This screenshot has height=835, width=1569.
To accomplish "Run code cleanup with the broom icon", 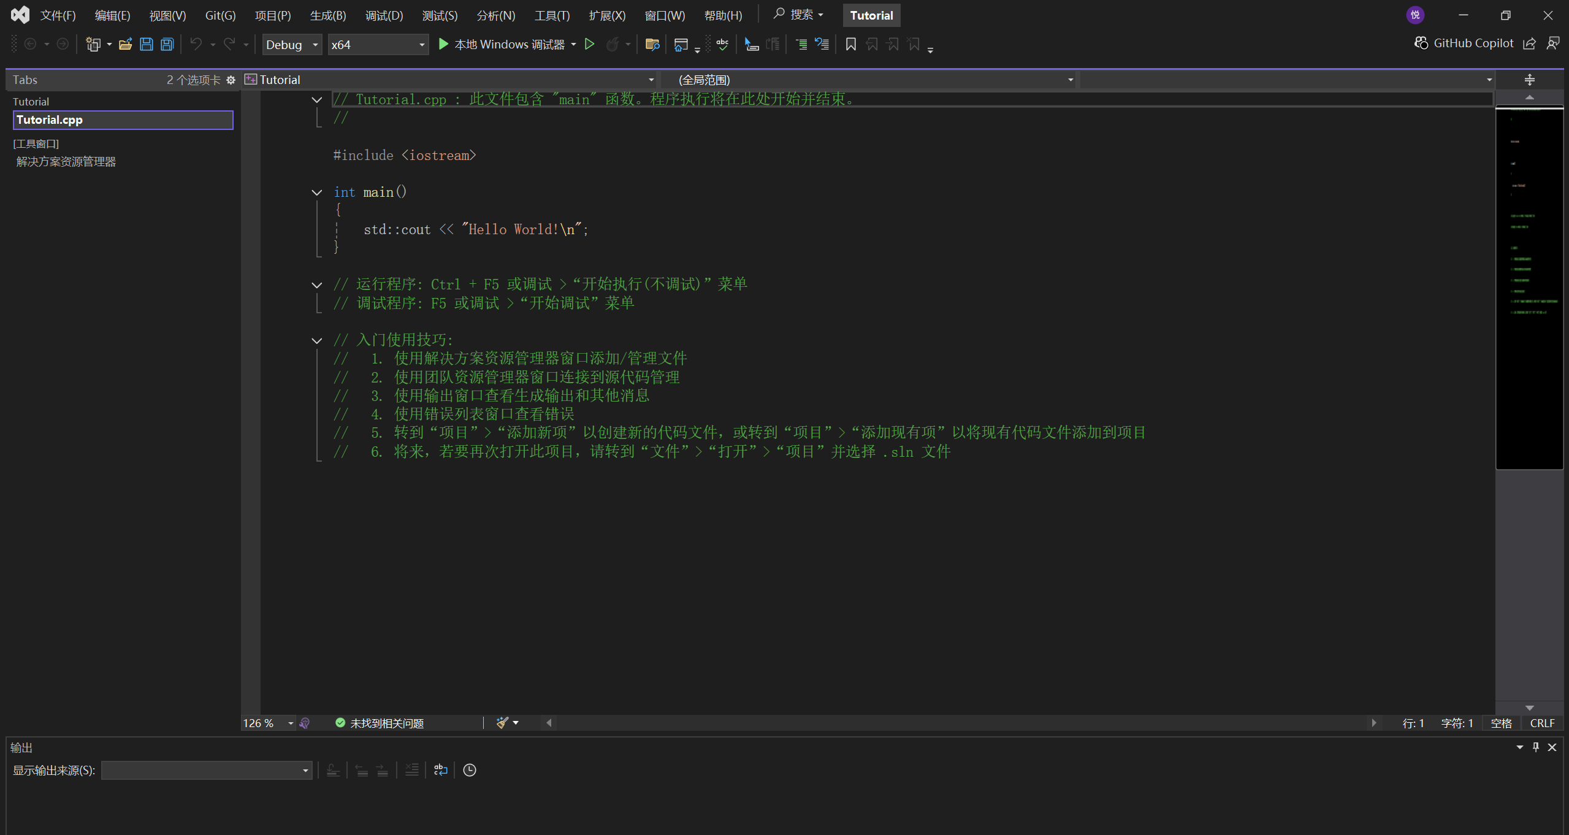I will click(x=502, y=723).
